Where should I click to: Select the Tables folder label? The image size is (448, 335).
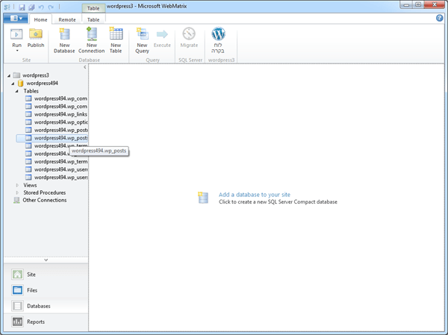31,91
